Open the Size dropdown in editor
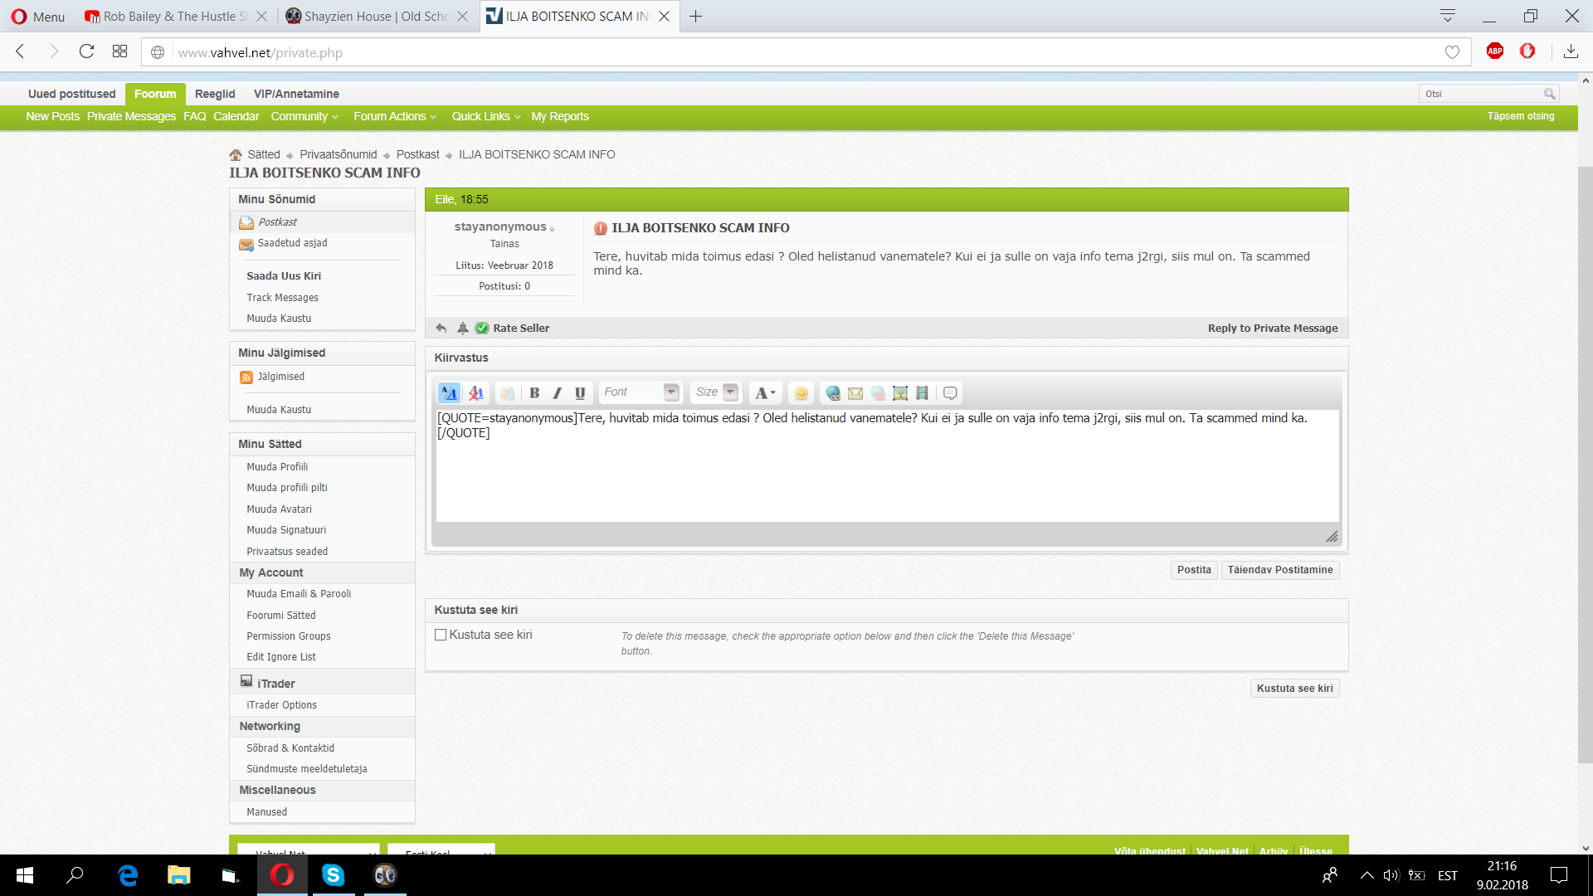The height and width of the screenshot is (896, 1593). 717,392
